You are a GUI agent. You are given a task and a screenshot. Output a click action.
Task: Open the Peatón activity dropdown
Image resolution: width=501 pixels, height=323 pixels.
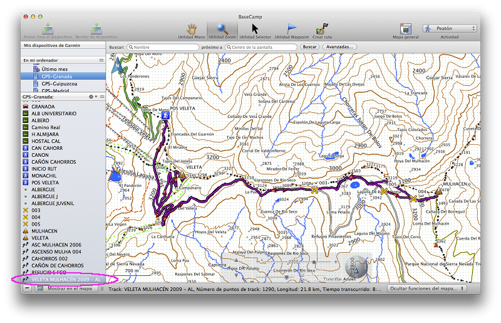[450, 28]
